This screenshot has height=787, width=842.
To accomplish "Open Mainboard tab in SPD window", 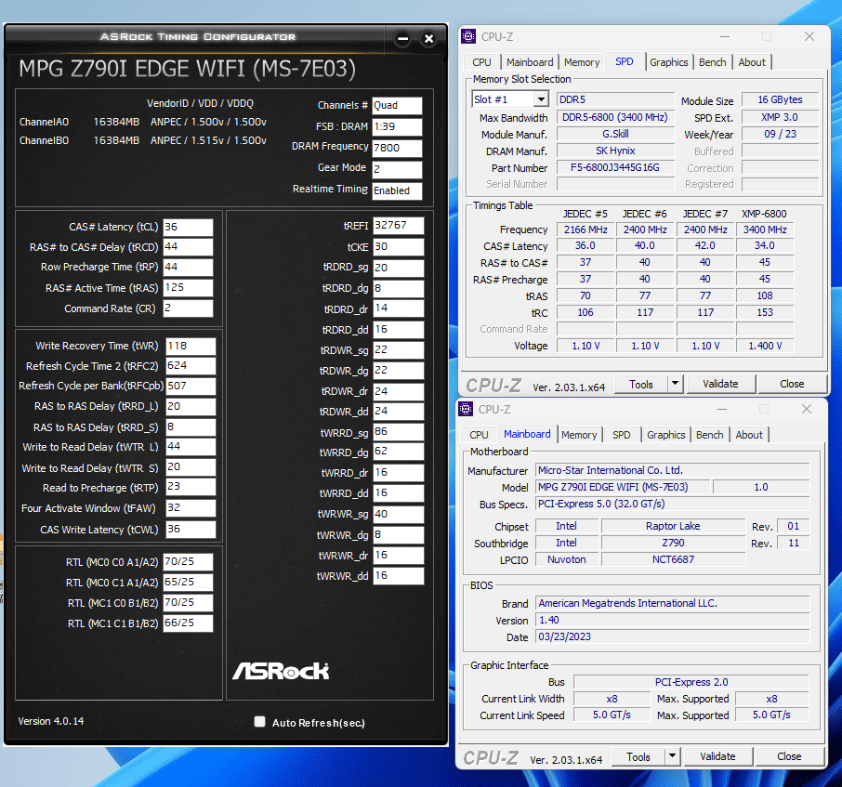I will coord(530,62).
